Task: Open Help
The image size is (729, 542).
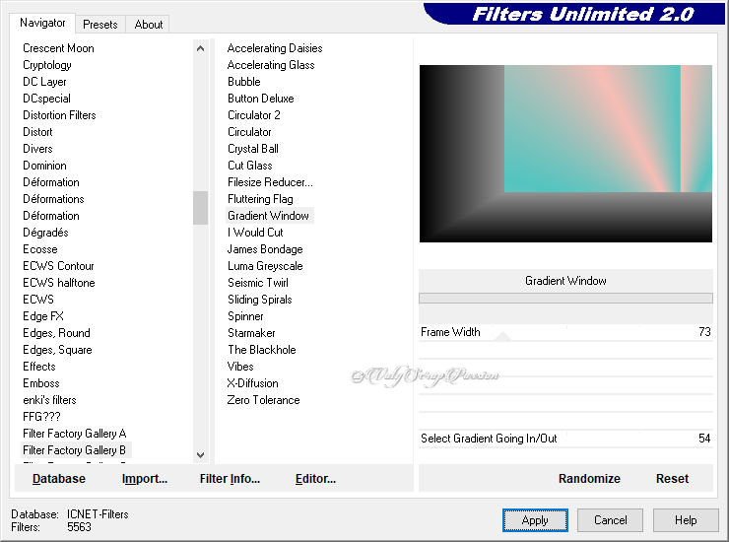Action: click(686, 520)
